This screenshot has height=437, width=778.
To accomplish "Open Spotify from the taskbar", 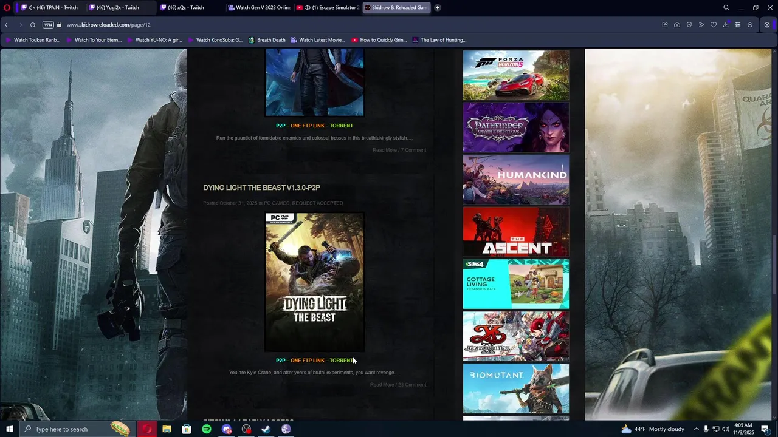I will 207,429.
